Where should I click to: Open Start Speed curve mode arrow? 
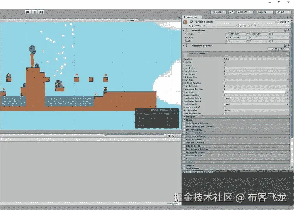point(288,74)
